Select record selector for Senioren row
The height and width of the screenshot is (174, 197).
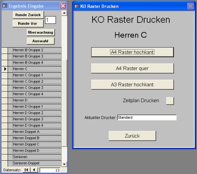(x=5, y=157)
